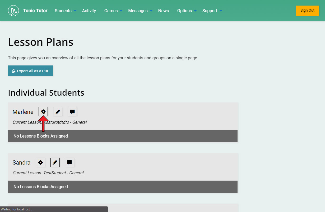This screenshot has height=212, width=325.
Task: Click Marlene's No Lessons Blocks Assigned bar
Action: [123, 136]
